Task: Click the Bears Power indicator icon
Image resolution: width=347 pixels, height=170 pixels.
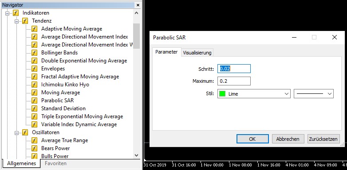Action: [34, 148]
